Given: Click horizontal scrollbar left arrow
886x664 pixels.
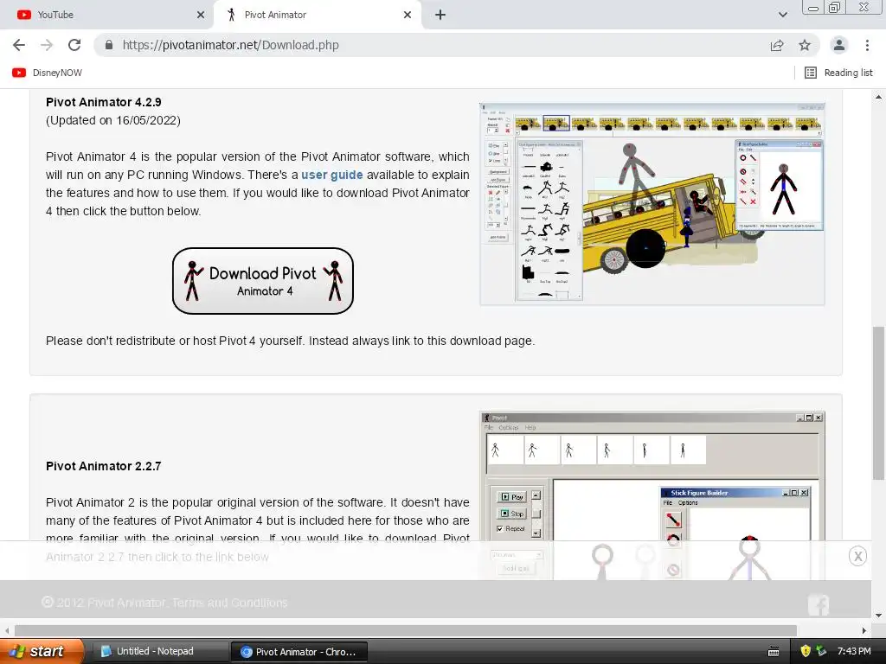Looking at the screenshot, I should click(x=7, y=630).
